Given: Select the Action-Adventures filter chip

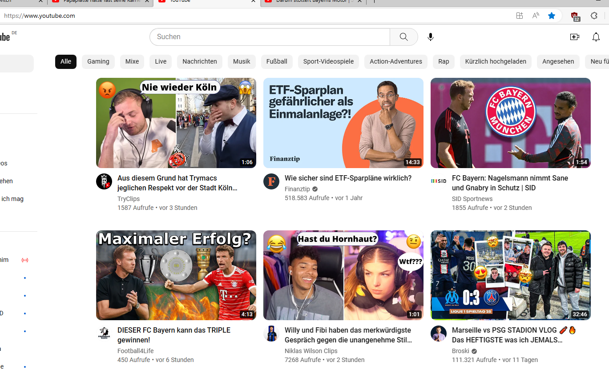Looking at the screenshot, I should 396,61.
